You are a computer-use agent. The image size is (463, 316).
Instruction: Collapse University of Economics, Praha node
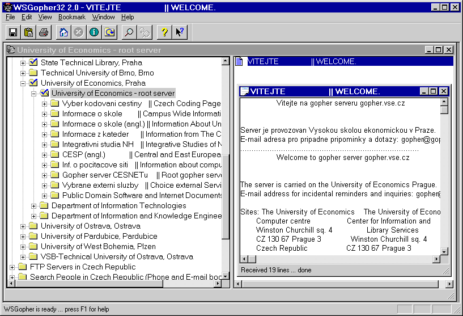(x=23, y=83)
